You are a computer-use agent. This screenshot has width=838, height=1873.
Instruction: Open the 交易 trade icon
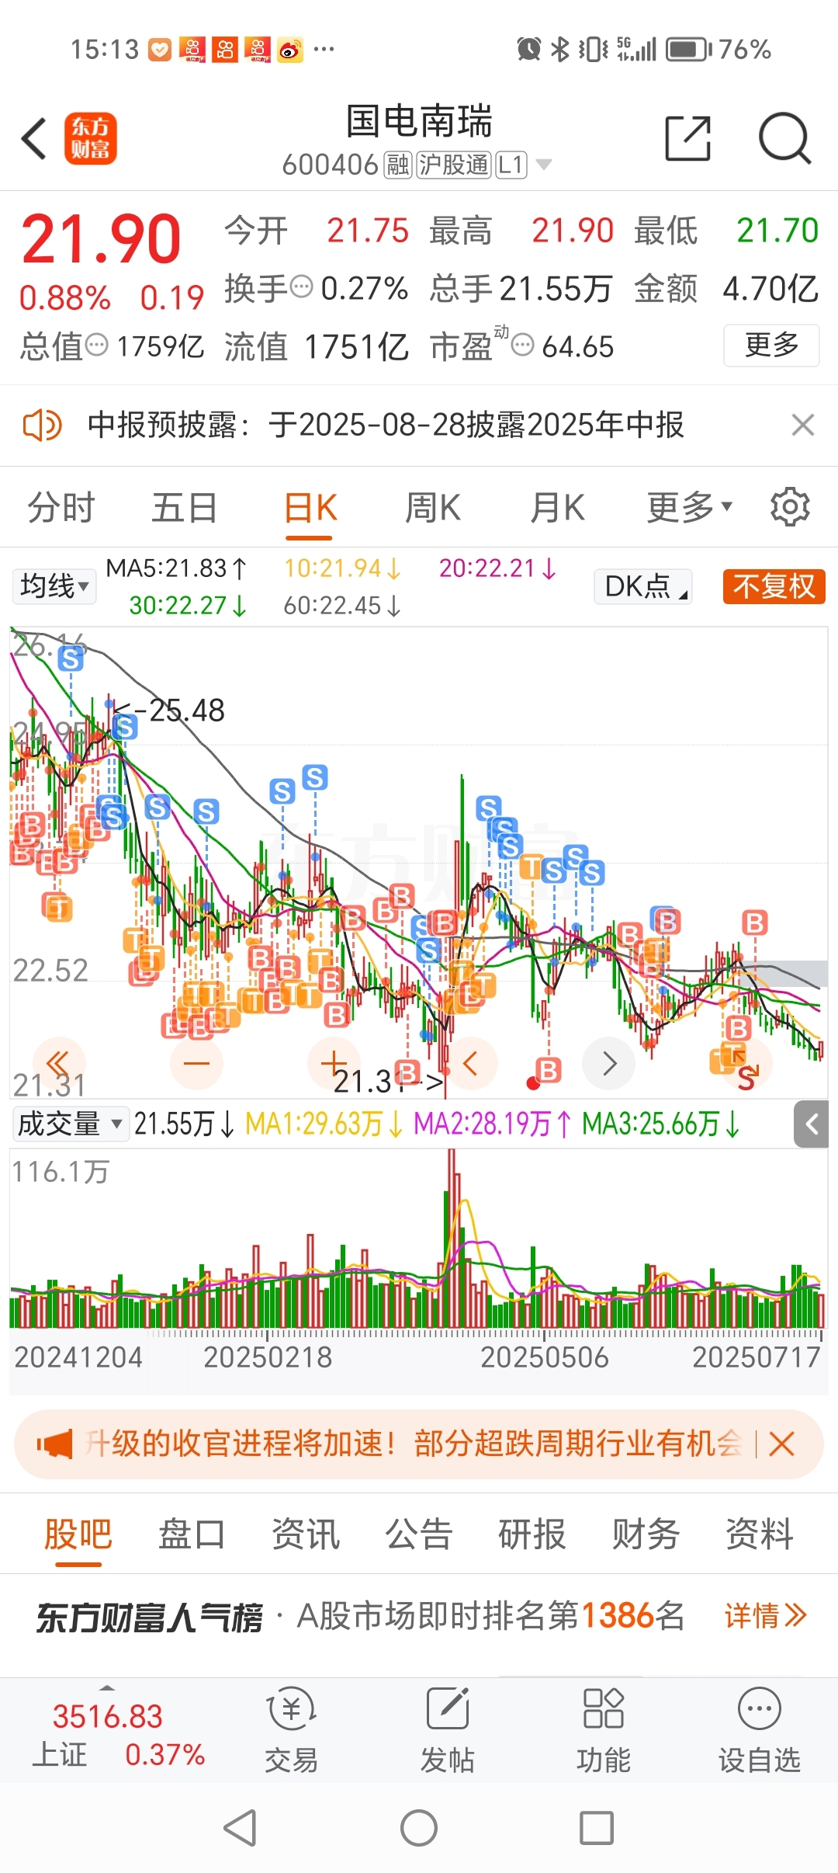pyautogui.click(x=291, y=1731)
